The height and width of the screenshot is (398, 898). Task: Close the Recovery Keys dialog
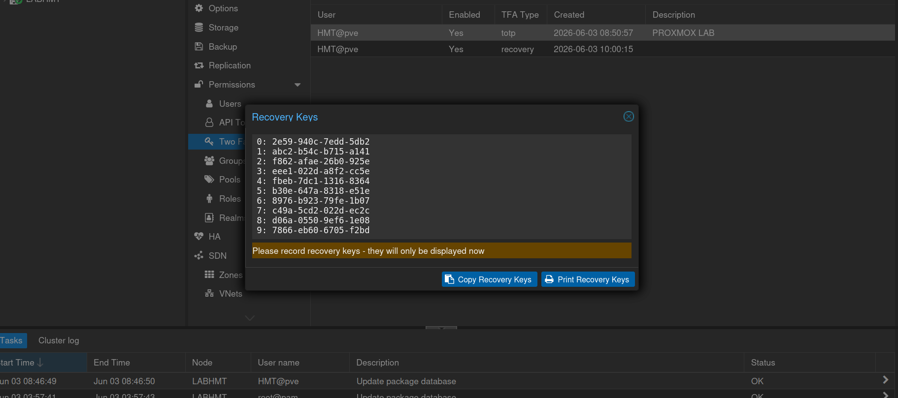pyautogui.click(x=629, y=117)
